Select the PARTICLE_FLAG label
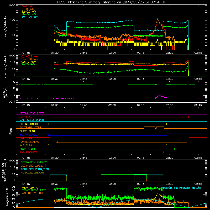This screenshot has height=210, width=210. 29,142
